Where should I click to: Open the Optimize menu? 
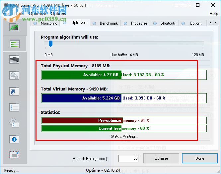click(x=37, y=14)
